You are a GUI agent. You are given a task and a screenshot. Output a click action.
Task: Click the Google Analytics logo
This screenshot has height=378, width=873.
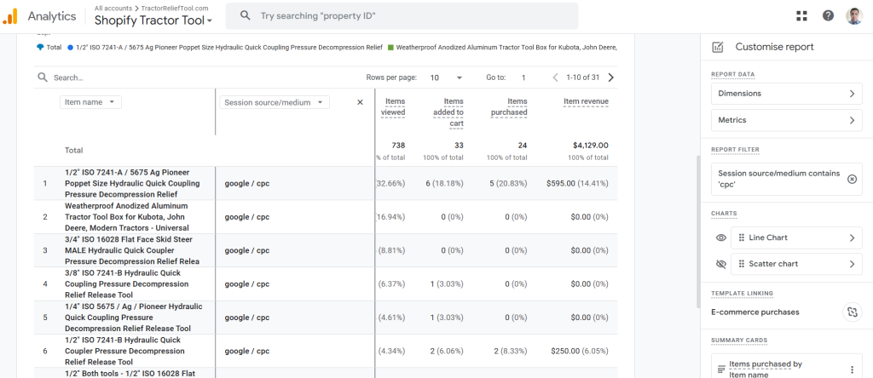point(10,16)
